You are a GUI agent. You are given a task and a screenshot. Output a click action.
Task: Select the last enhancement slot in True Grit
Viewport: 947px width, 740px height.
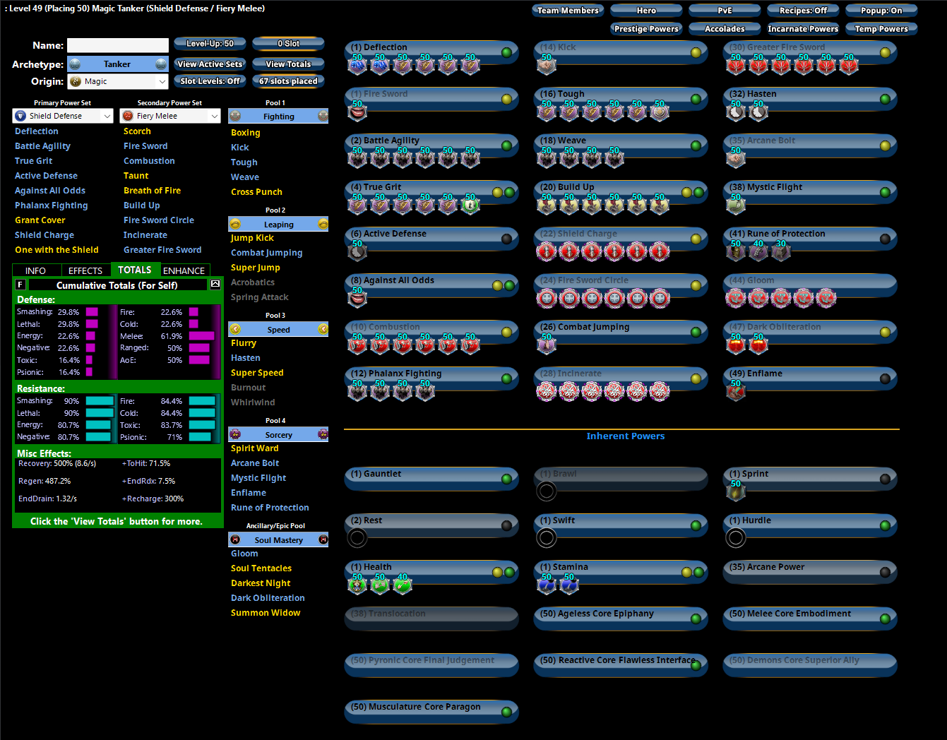[470, 205]
